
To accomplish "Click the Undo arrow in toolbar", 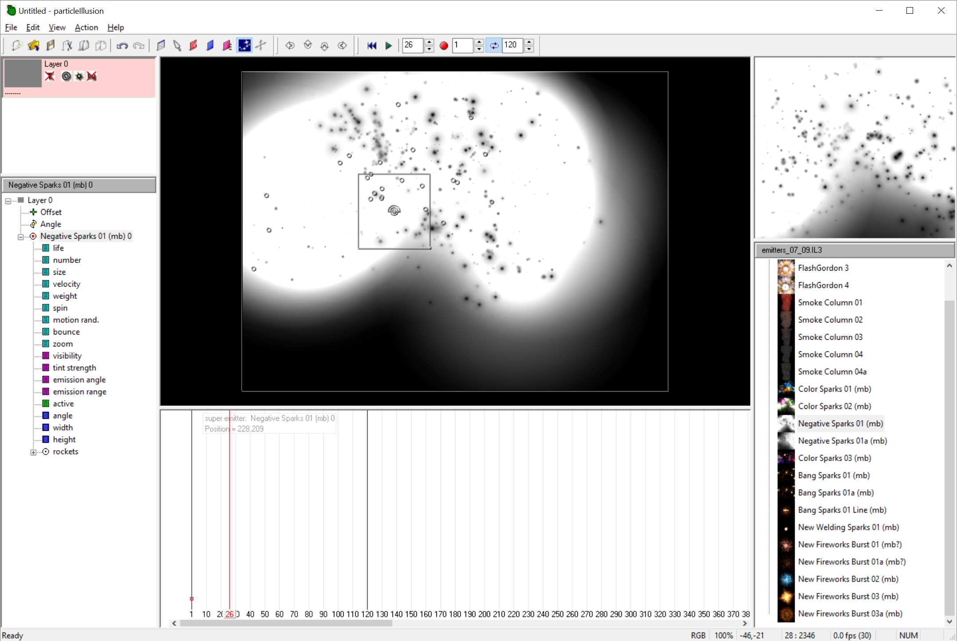I will tap(122, 45).
